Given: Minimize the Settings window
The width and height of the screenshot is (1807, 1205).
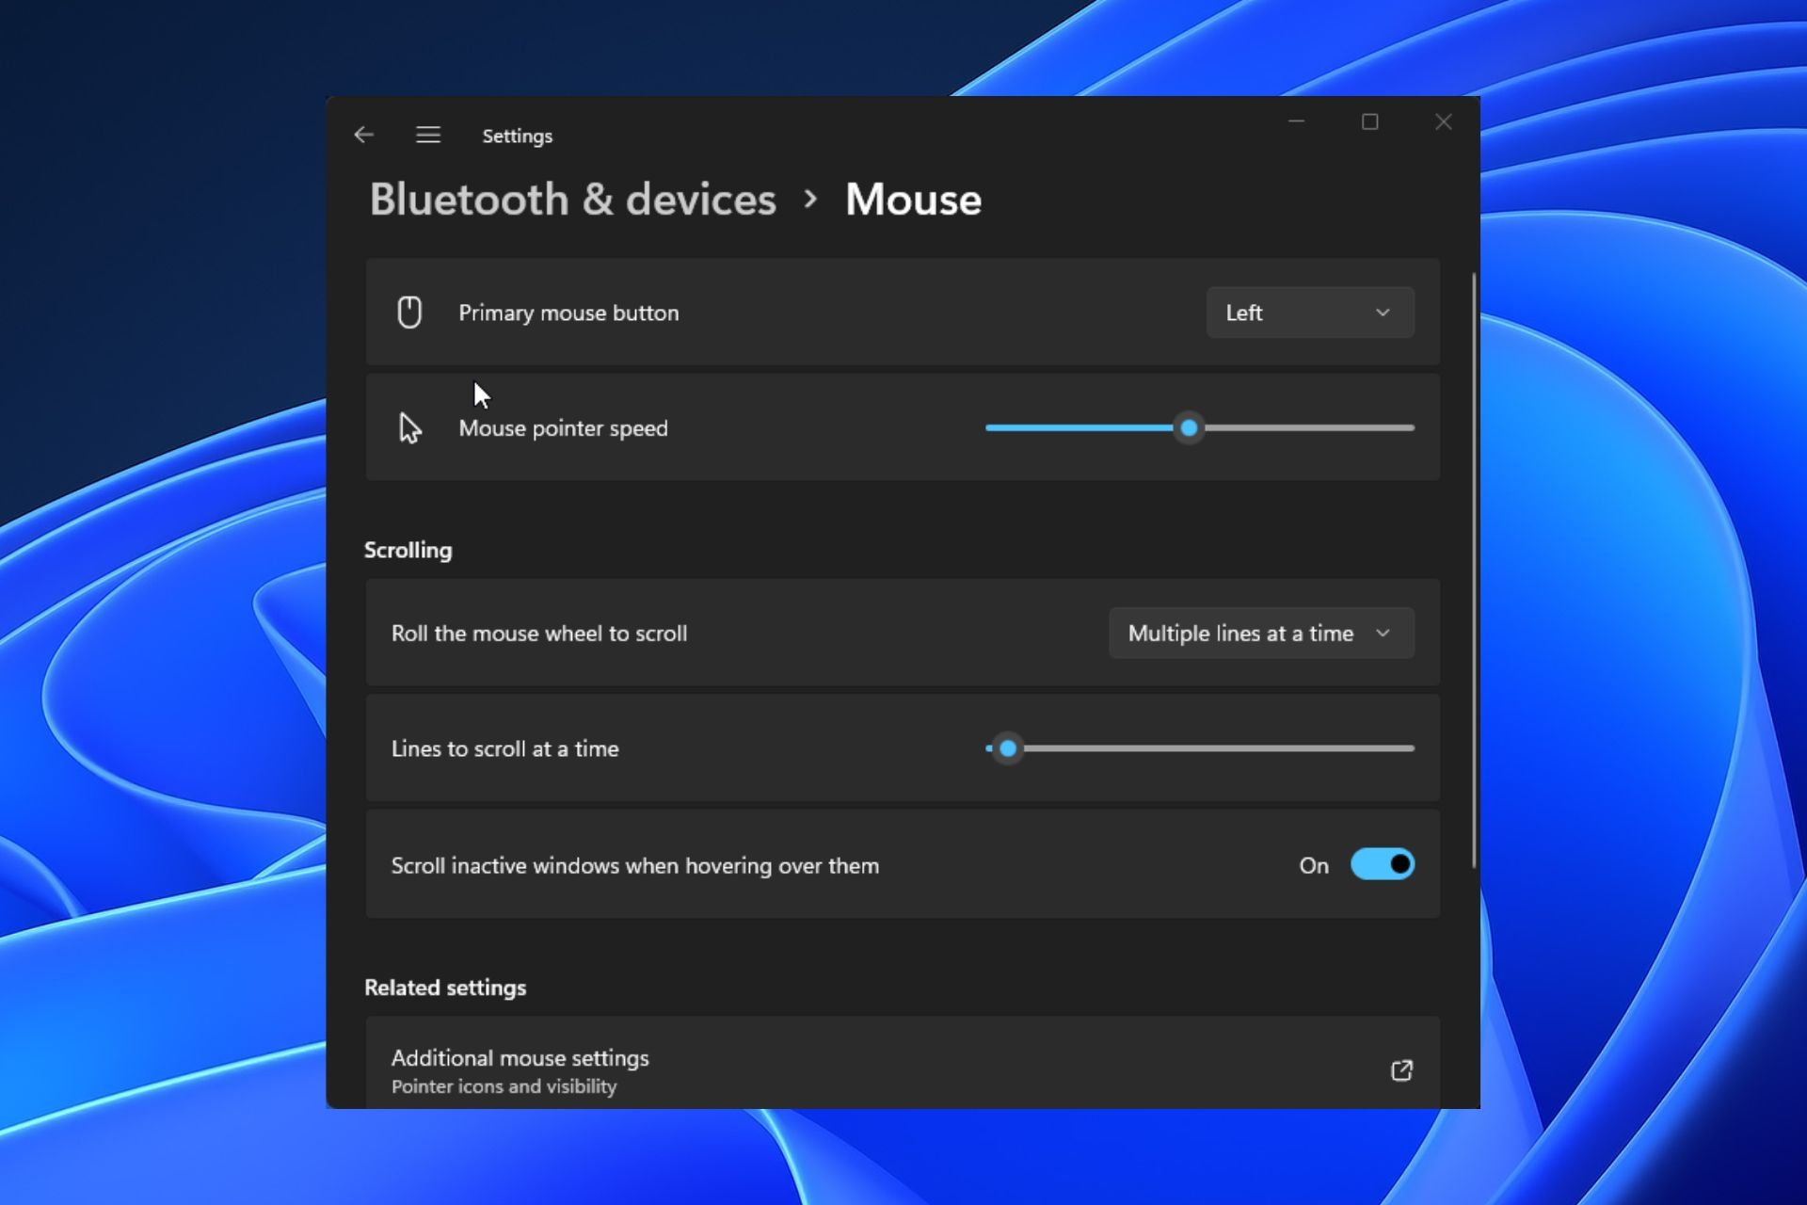Looking at the screenshot, I should (1296, 121).
